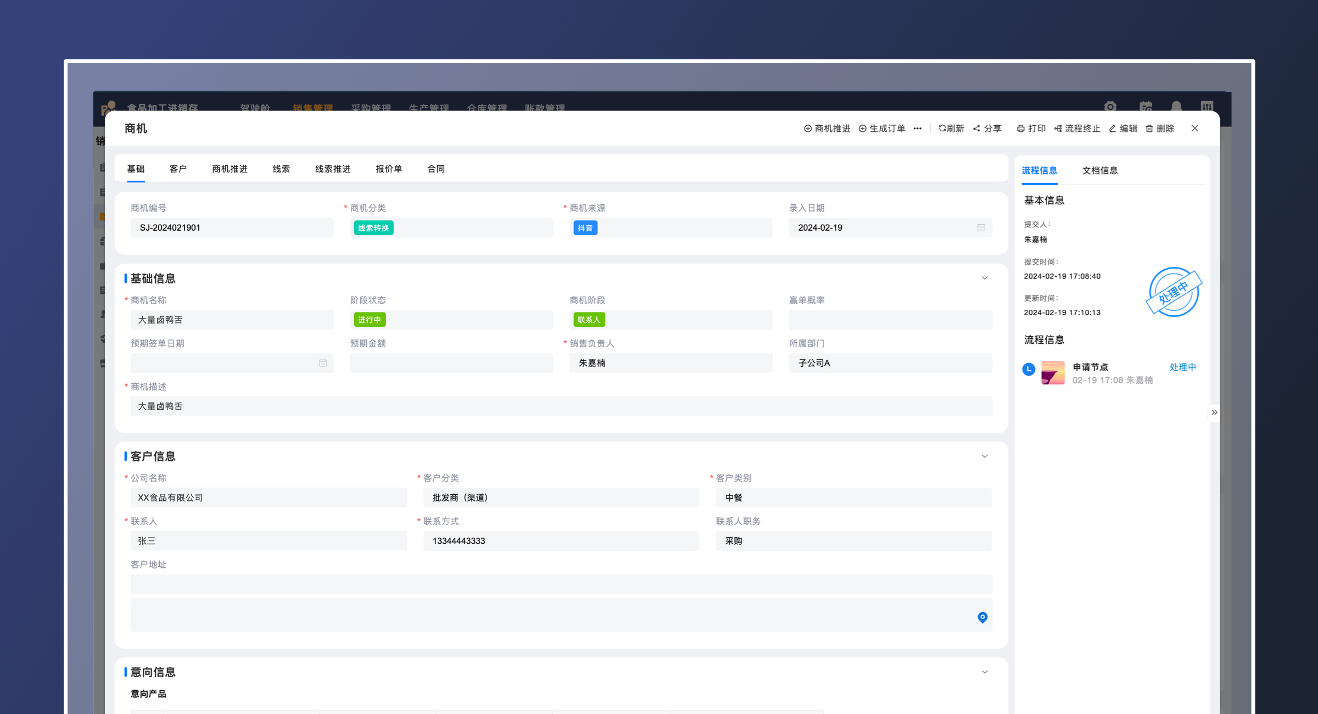Click the edit (编辑) pencil icon

point(1113,129)
